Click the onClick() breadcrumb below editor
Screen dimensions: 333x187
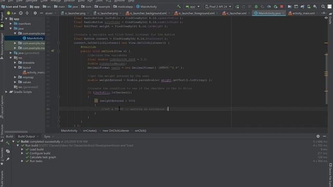140,130
